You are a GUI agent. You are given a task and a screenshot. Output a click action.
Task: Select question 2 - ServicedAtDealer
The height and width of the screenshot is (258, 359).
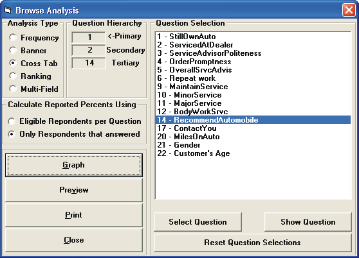(x=253, y=45)
